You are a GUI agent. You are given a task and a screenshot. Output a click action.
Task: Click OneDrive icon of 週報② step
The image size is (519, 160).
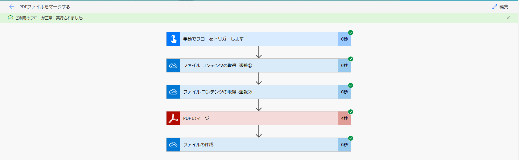[173, 92]
